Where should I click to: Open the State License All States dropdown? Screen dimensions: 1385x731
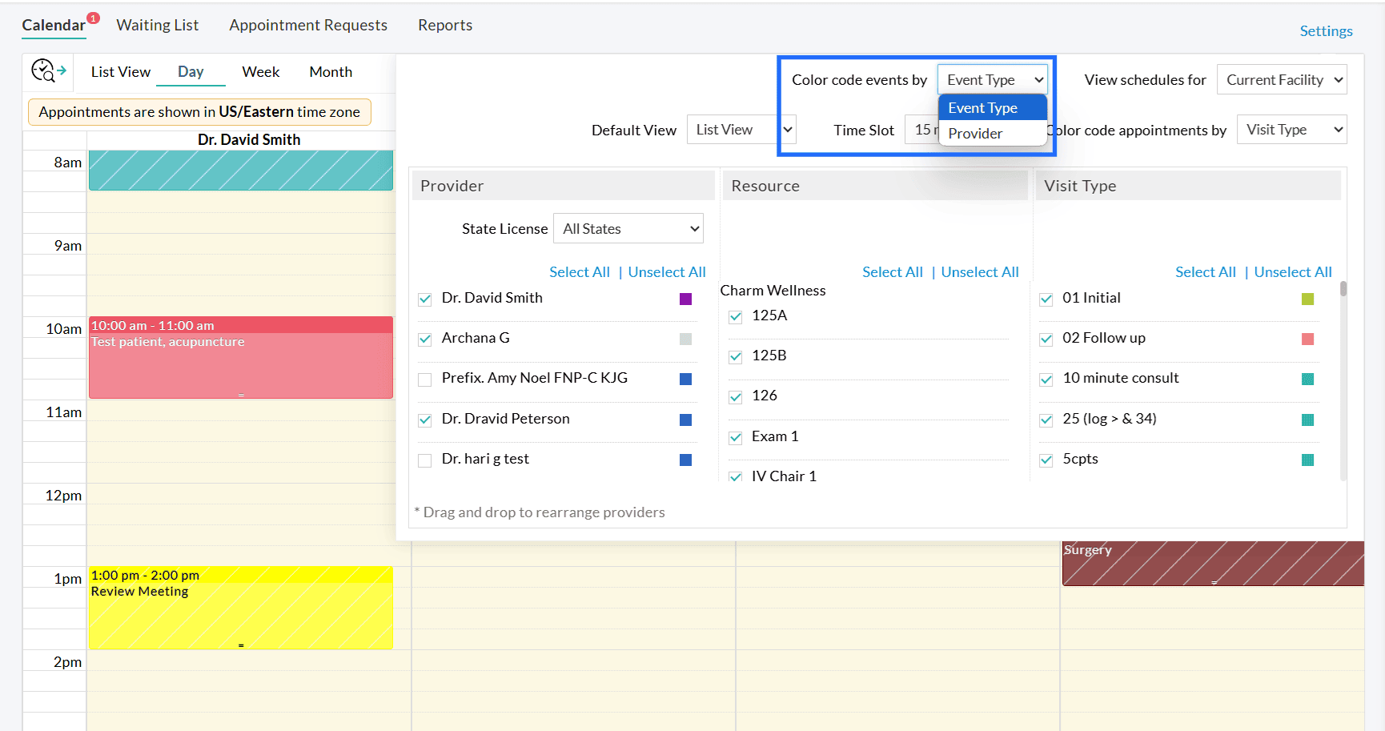(x=628, y=229)
